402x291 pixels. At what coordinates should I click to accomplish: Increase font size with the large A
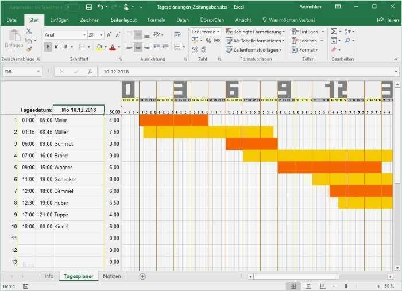pyautogui.click(x=109, y=35)
